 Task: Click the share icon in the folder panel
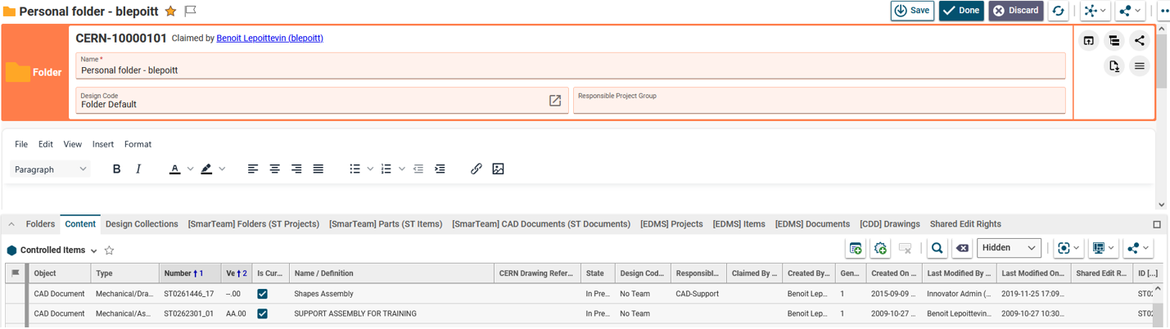1139,41
